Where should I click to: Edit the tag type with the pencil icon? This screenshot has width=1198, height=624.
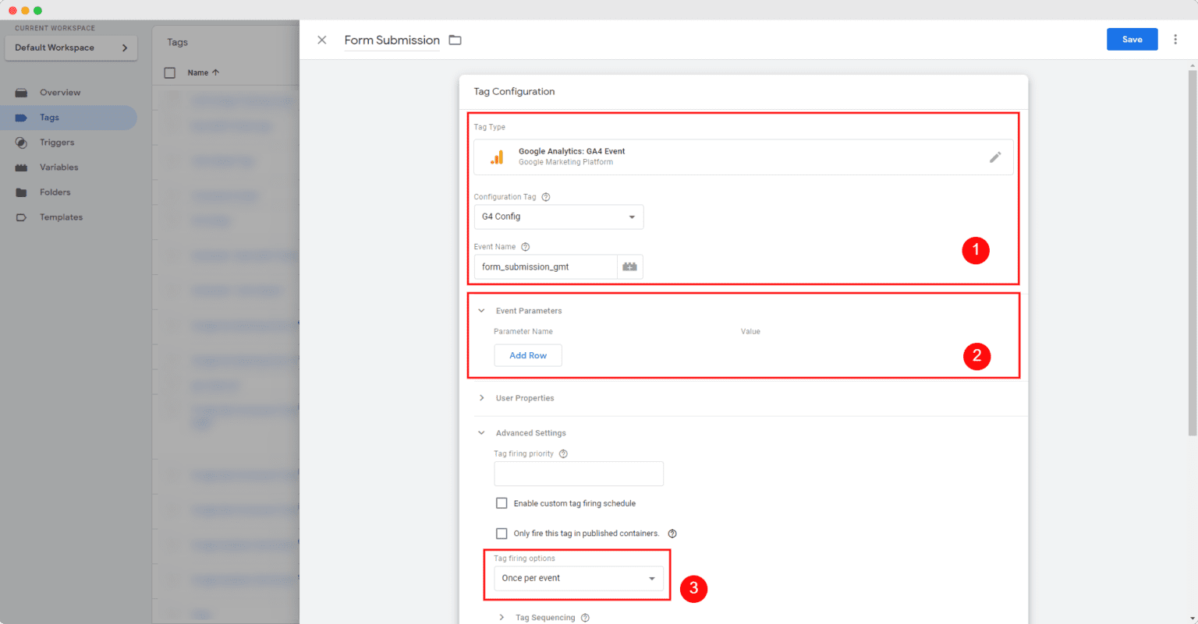pos(995,157)
